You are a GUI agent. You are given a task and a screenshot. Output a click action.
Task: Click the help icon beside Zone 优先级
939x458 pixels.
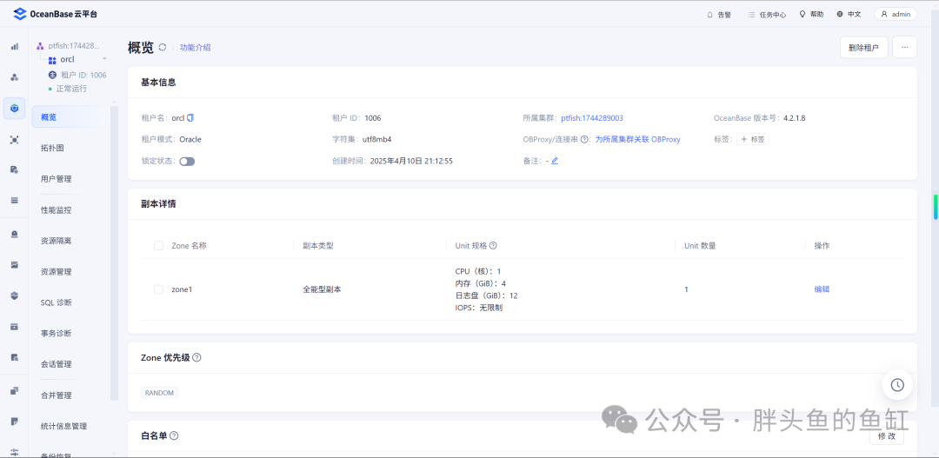coord(196,357)
